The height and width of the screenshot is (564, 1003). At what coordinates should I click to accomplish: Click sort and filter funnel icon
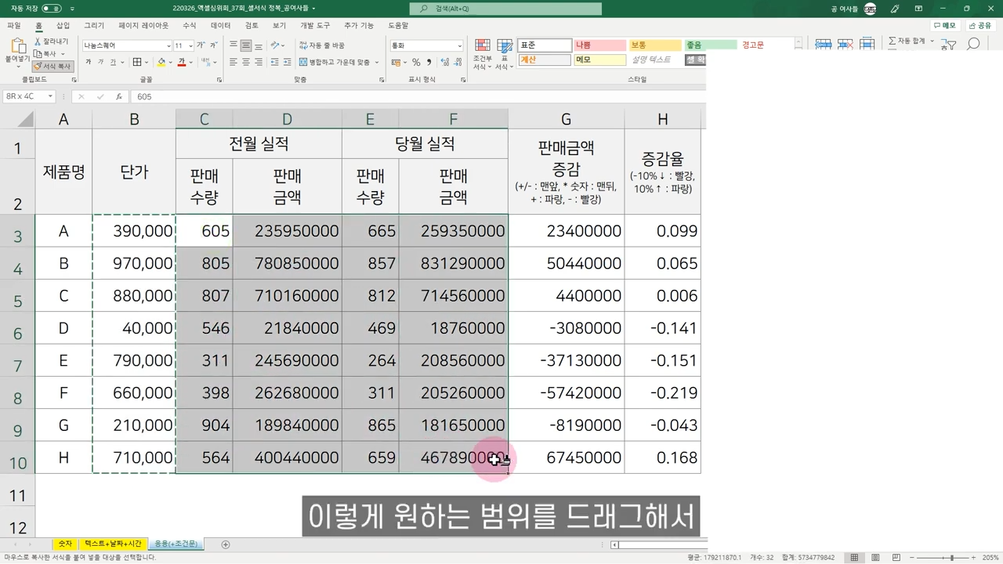tap(950, 45)
